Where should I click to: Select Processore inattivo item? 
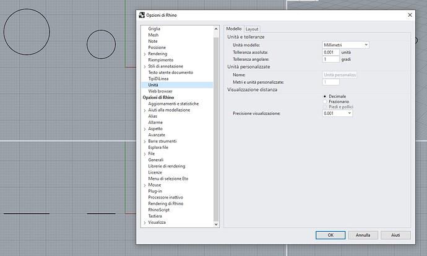[166, 198]
